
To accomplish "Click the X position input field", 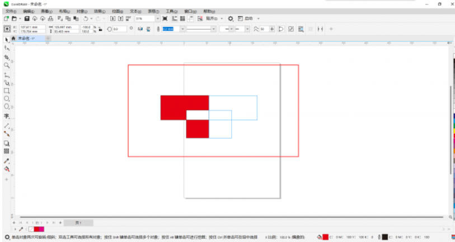I will (x=32, y=27).
